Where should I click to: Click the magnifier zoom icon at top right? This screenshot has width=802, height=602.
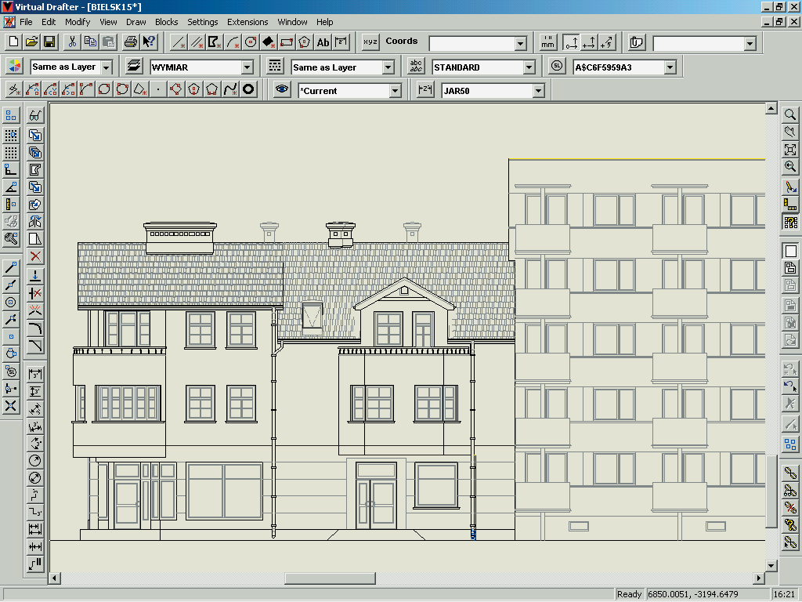(x=790, y=114)
